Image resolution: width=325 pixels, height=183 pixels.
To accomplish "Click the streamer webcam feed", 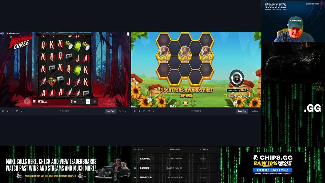I will click(x=293, y=21).
